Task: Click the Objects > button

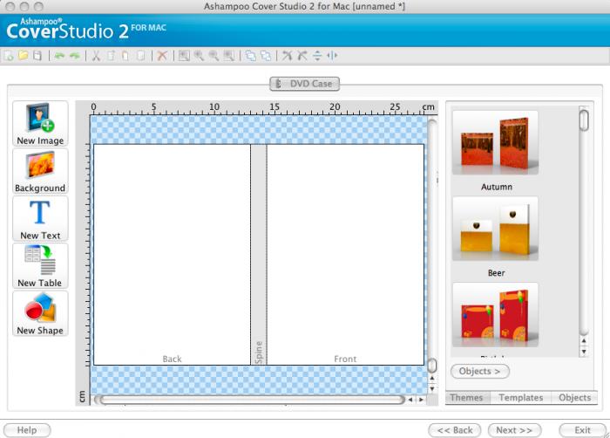Action: click(480, 371)
